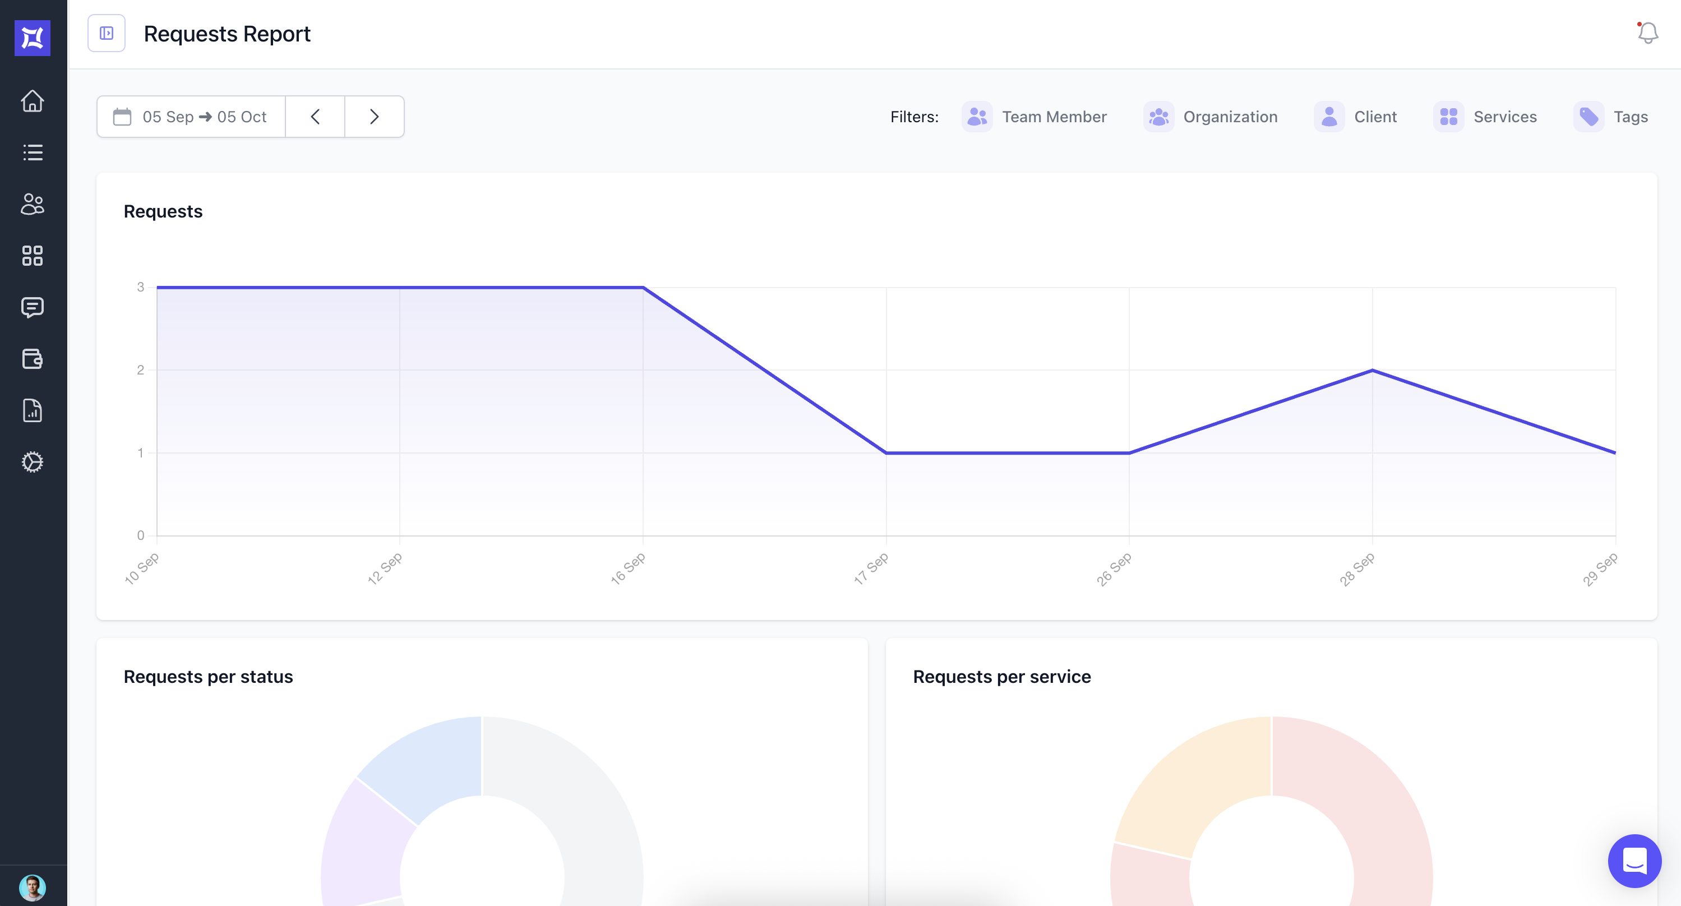The width and height of the screenshot is (1681, 906).
Task: Open the requests list icon in sidebar
Action: pos(32,152)
